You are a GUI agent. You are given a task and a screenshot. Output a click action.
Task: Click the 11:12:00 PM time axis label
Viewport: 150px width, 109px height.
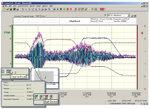point(87,95)
